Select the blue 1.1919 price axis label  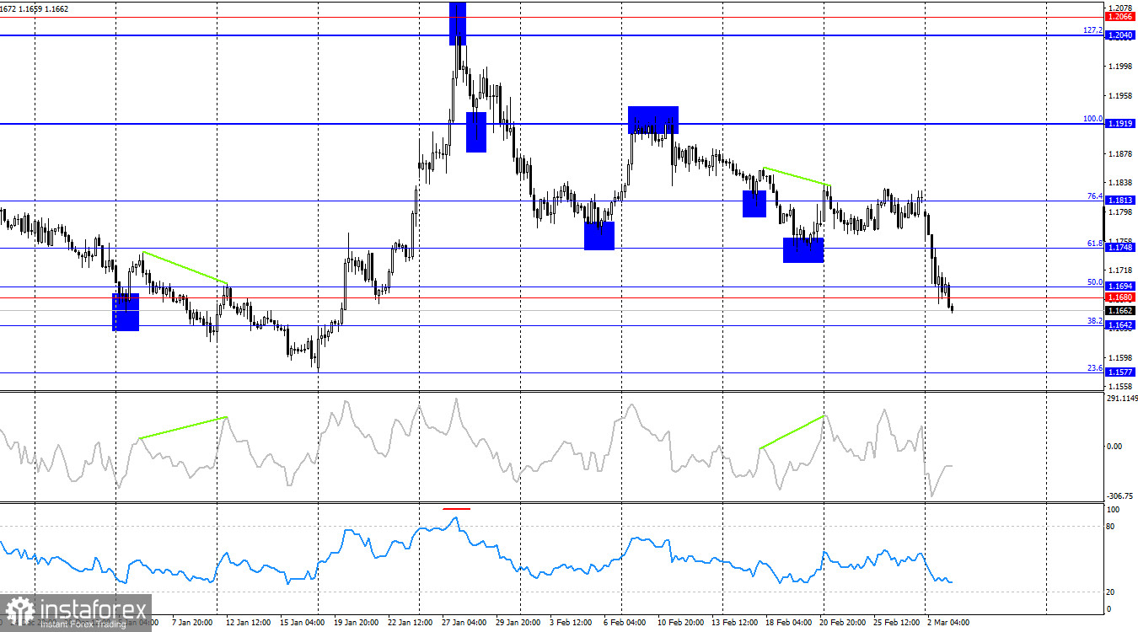[x=1120, y=124]
